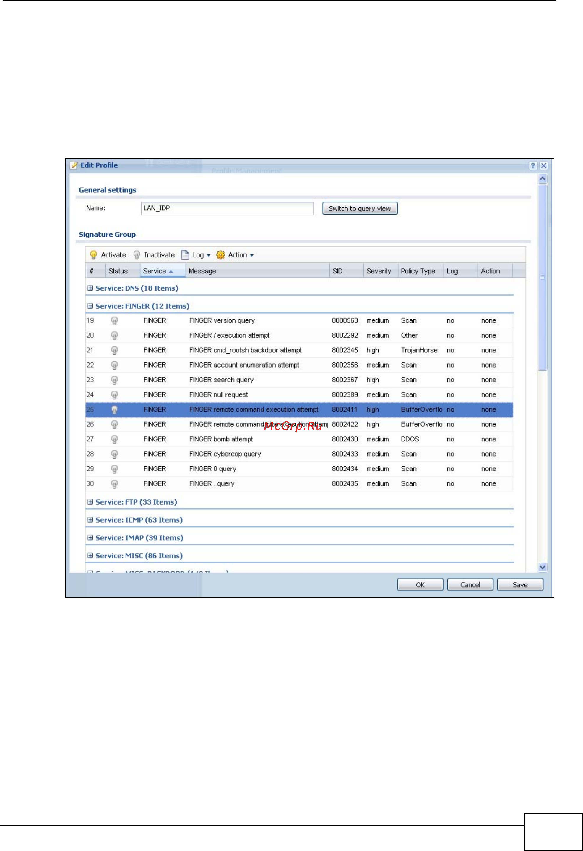Sort by the Service column header

163,271
